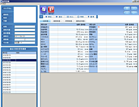This screenshot has width=139, height=107.
Task: Click the large T font button
Action: [127, 8]
